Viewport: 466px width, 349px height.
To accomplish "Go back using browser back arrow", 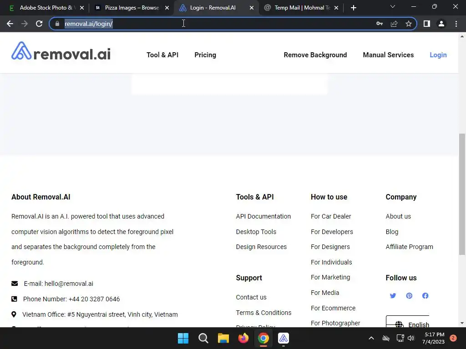I will 10,24.
